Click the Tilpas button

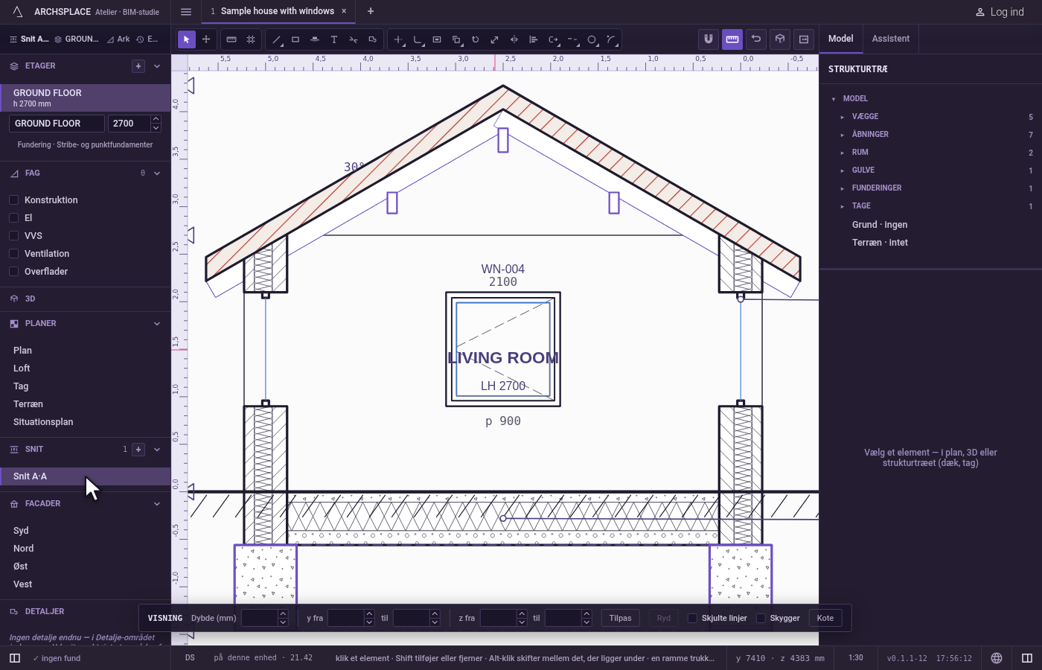(620, 618)
